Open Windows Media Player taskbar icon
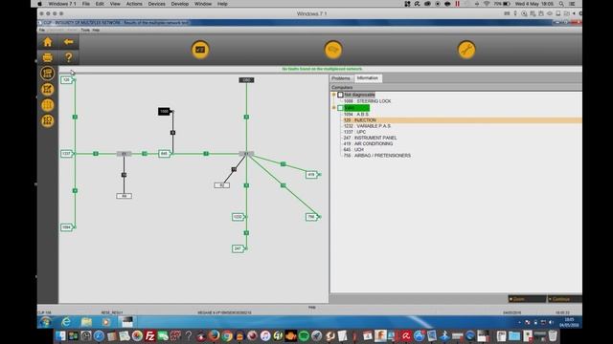Viewport: 613px width, 344px height. tap(106, 322)
